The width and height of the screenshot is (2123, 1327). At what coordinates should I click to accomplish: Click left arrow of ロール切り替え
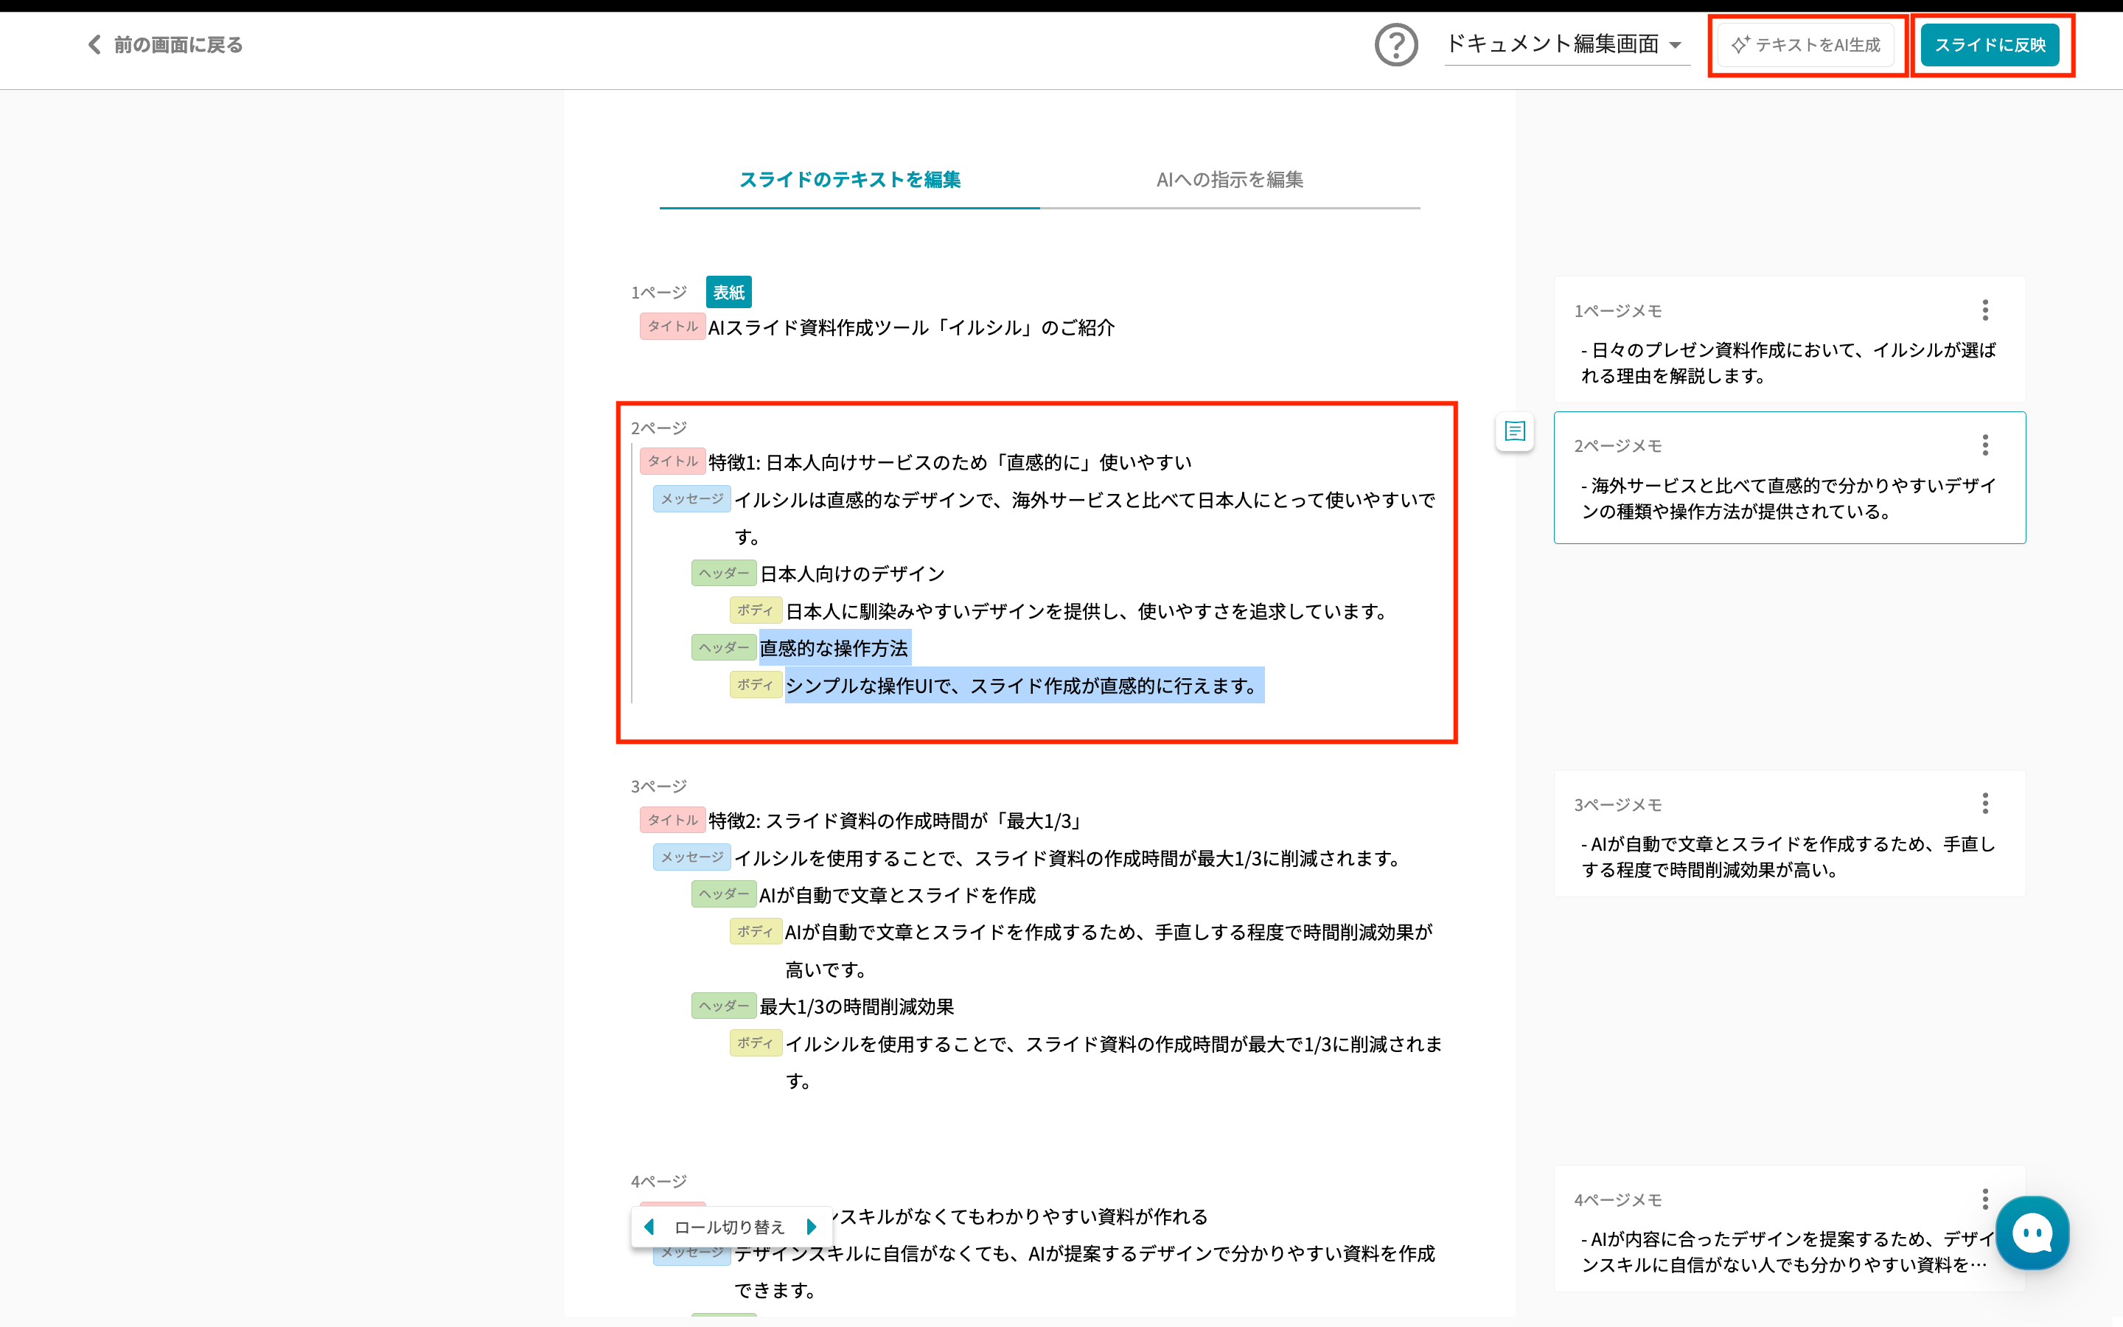[649, 1226]
